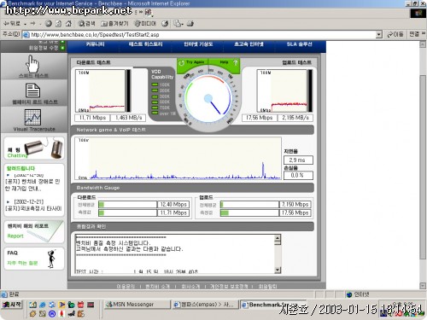
Task: Open the Print icon in toolbar
Action: pos(190,23)
